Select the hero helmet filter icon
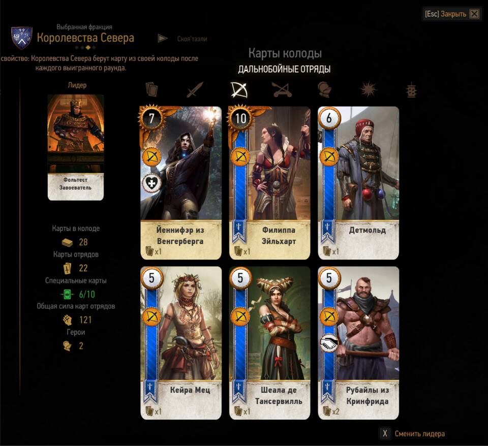The image size is (488, 446). point(325,90)
